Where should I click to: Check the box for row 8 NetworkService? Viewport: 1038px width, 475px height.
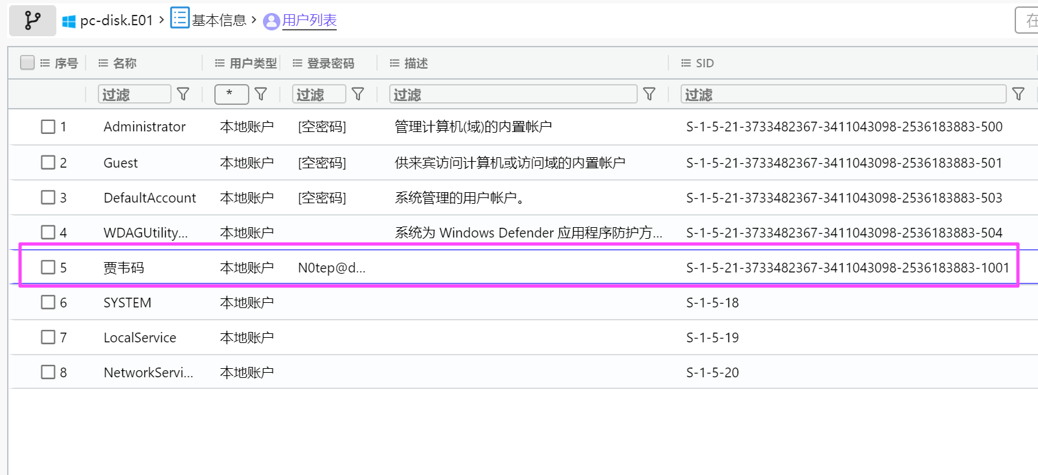pos(48,372)
